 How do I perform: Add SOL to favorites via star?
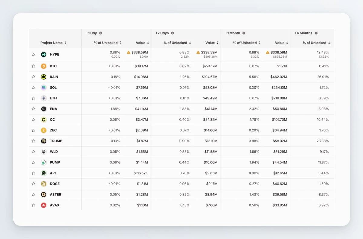tap(33, 88)
